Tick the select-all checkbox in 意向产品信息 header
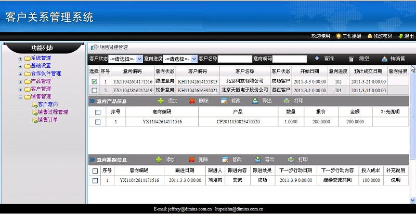This screenshot has width=416, height=214. pos(98,112)
